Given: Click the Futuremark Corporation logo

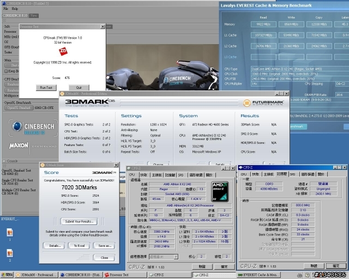Looking at the screenshot, I should [x=263, y=103].
